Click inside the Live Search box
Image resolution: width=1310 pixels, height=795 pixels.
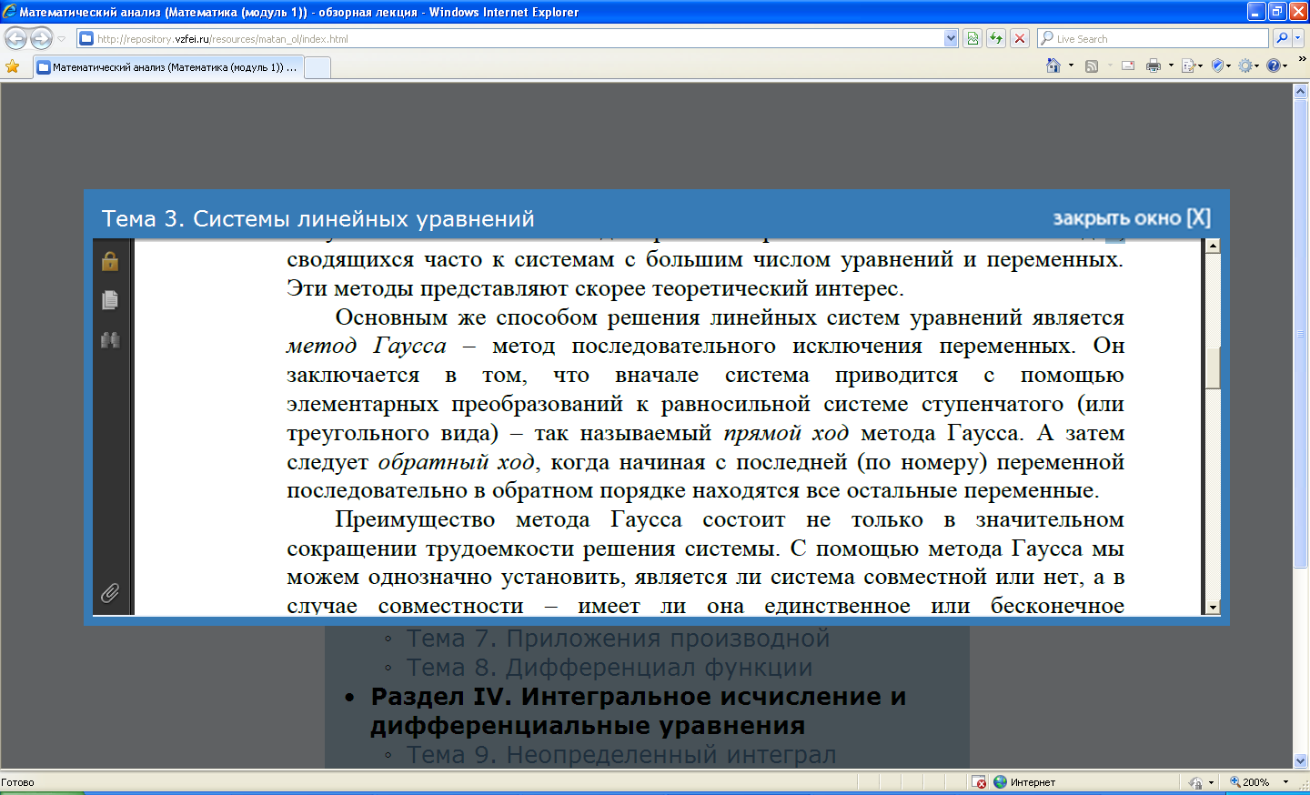click(1153, 39)
